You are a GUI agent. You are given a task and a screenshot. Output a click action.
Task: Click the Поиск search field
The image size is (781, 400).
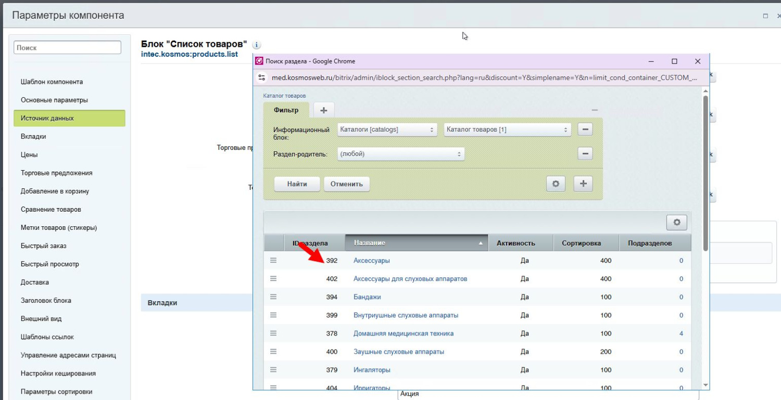(67, 47)
